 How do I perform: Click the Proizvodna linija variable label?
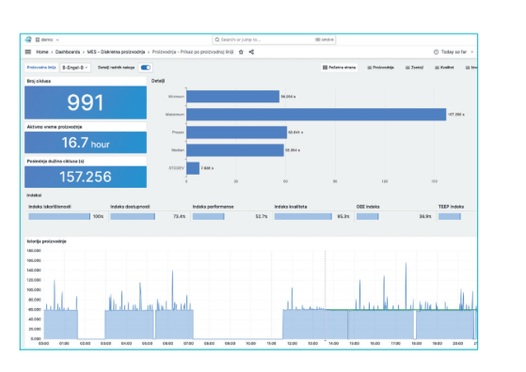tap(41, 68)
